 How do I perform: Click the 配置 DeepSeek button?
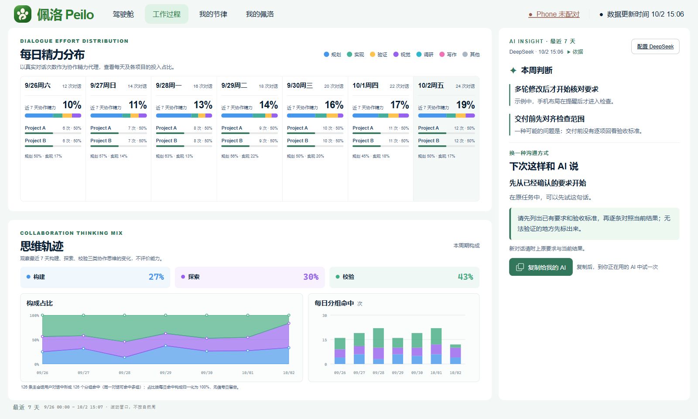tap(655, 47)
